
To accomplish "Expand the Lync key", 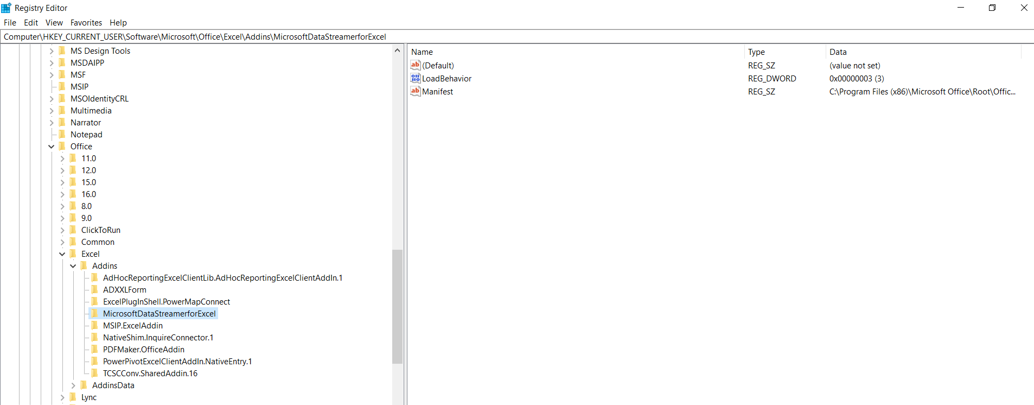I will 62,397.
